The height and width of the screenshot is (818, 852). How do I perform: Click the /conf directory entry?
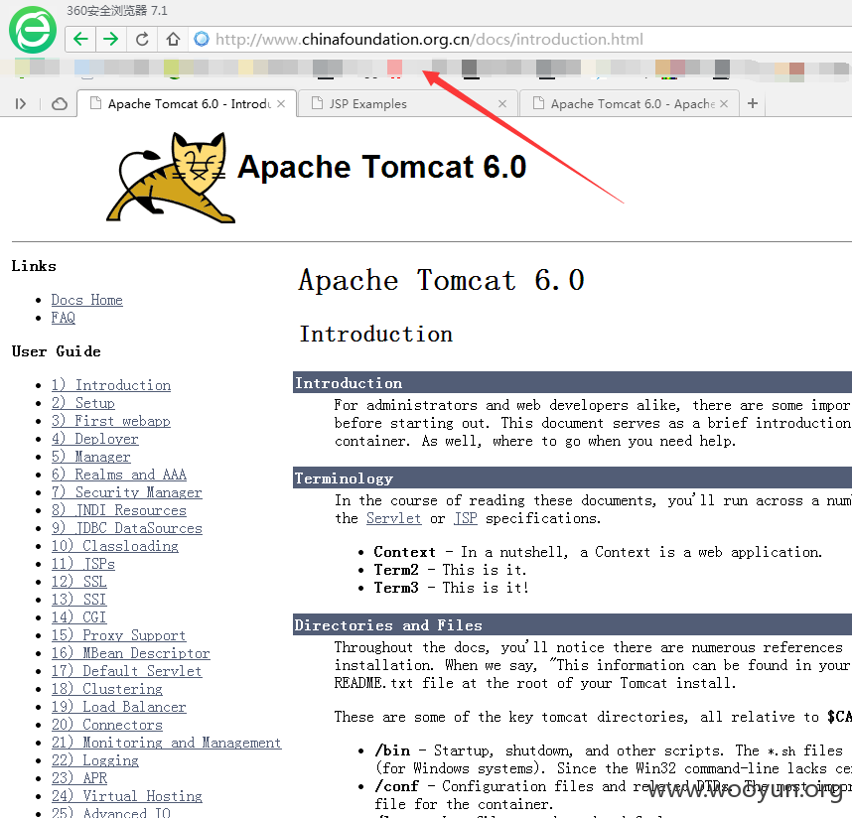point(396,786)
